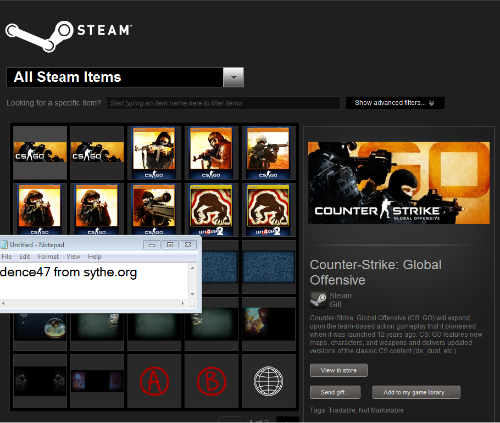Select the dark twin-faces background item
The height and width of the screenshot is (423, 500).
coord(40,381)
